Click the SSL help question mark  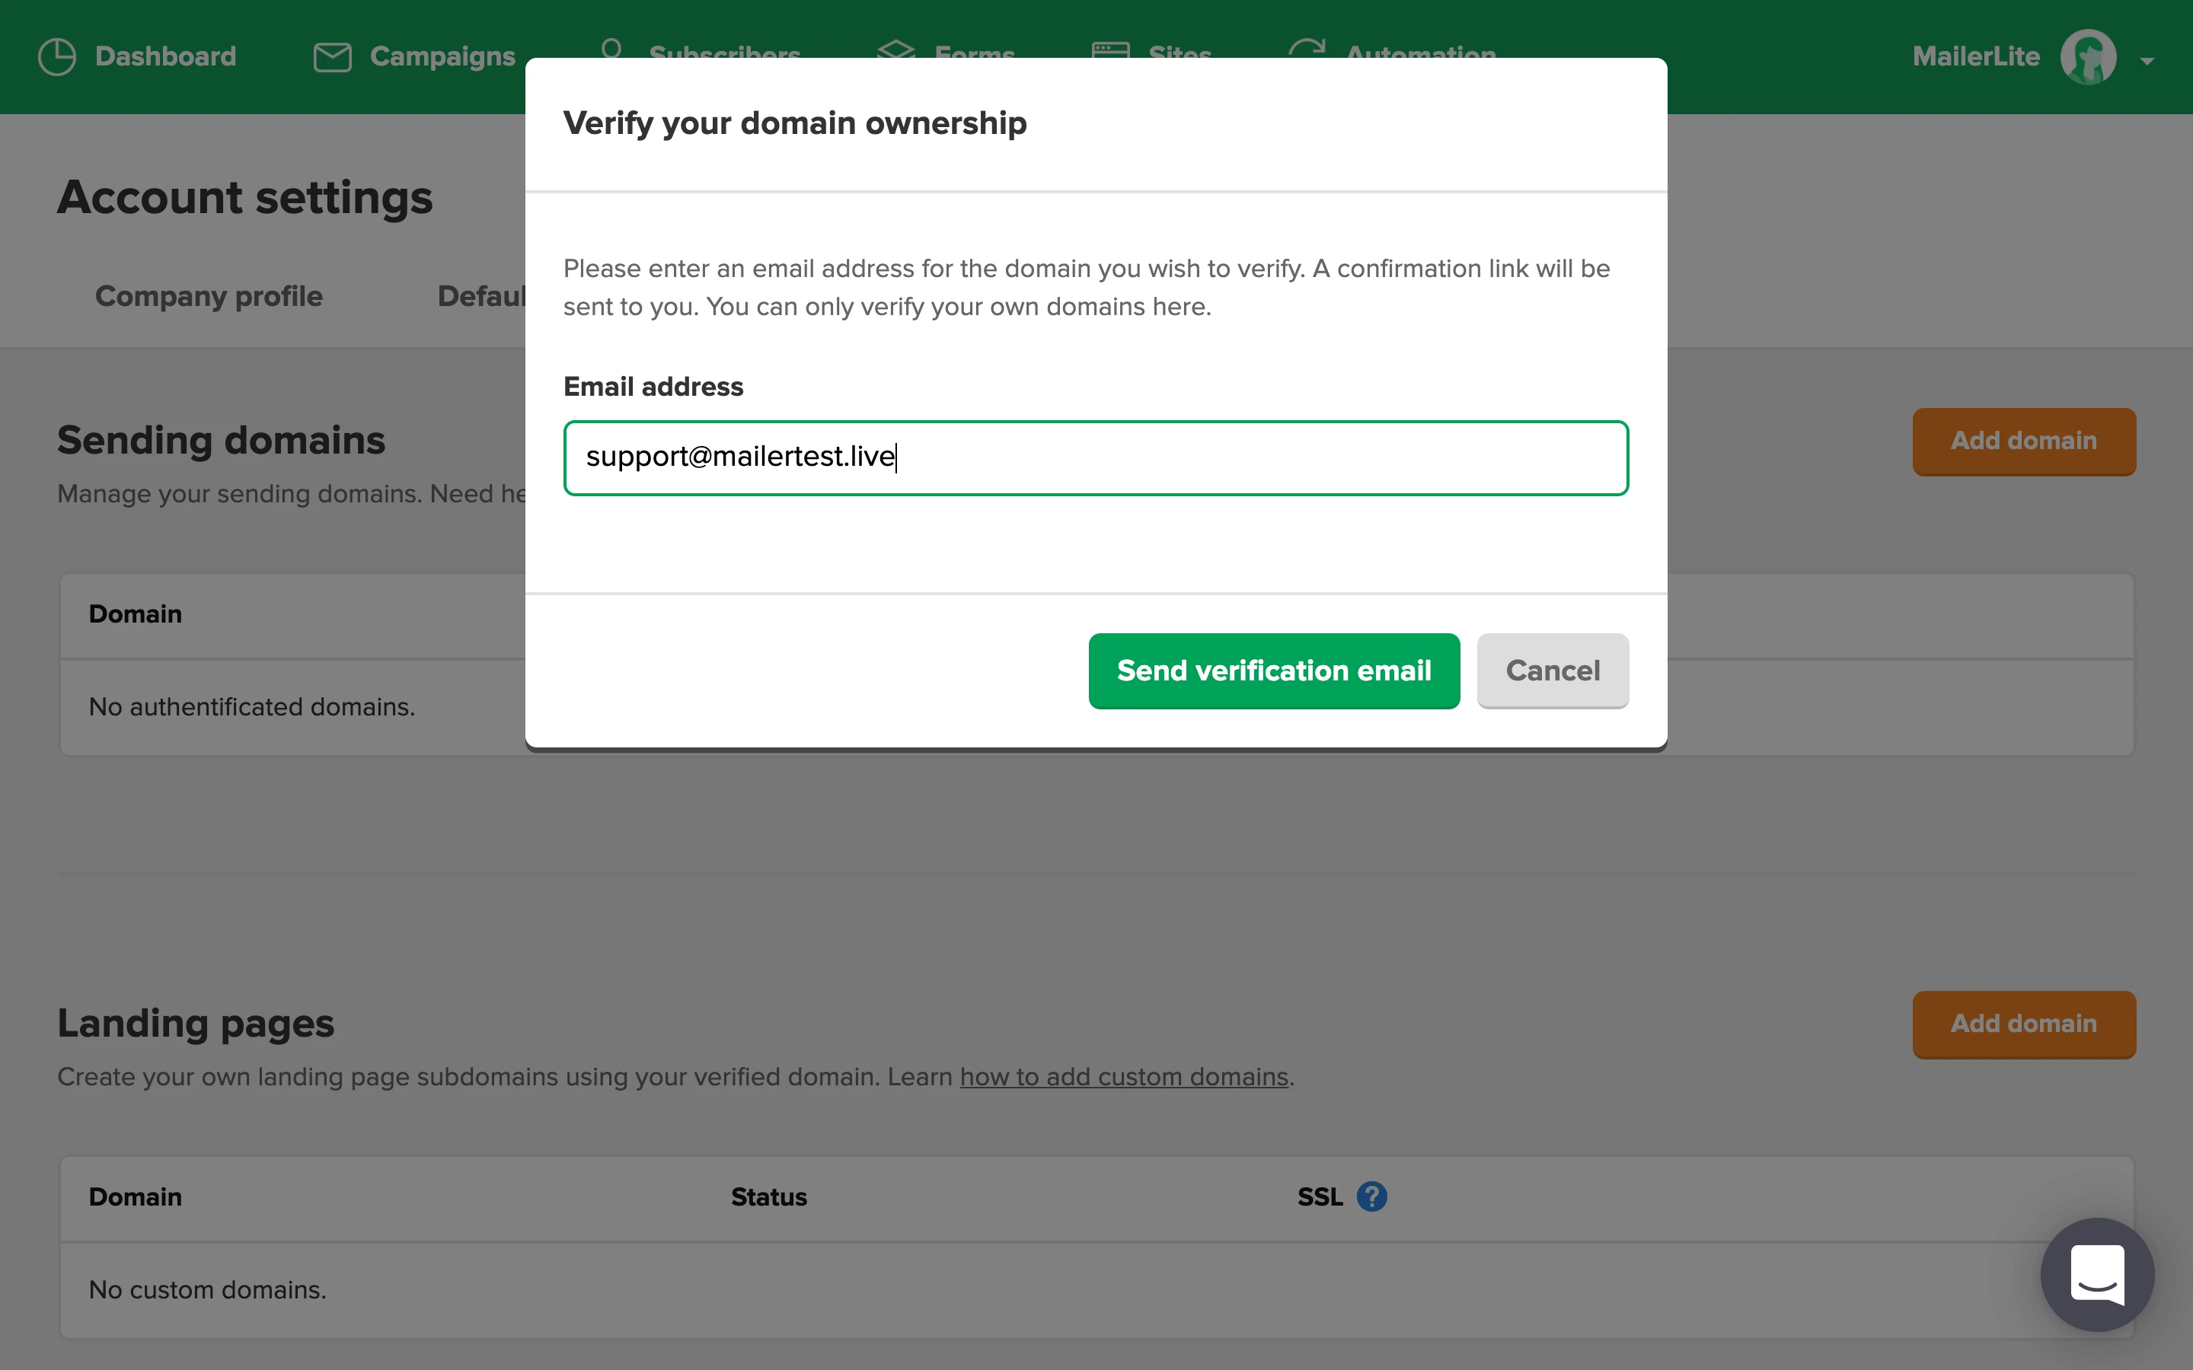[1371, 1197]
